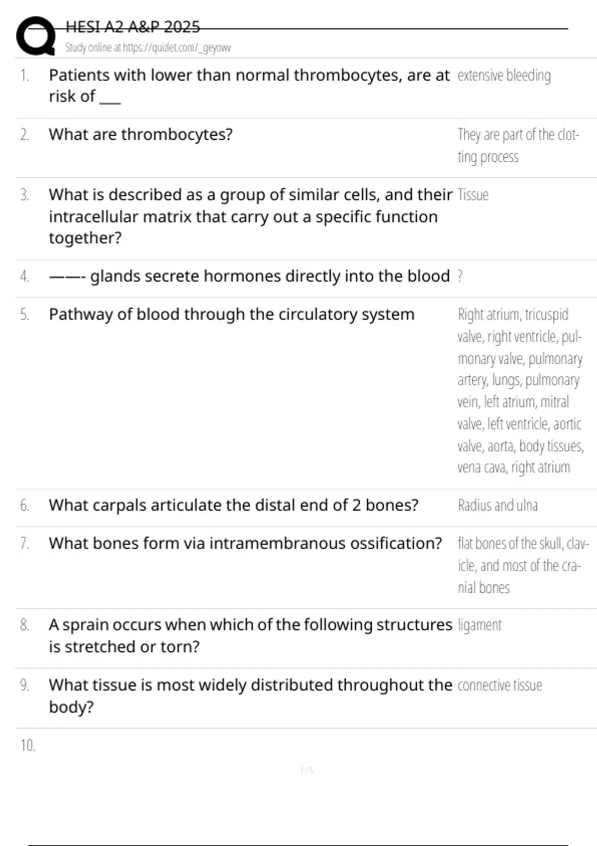
Task: Select the "What are thrombocytes?" question
Action: 141,134
